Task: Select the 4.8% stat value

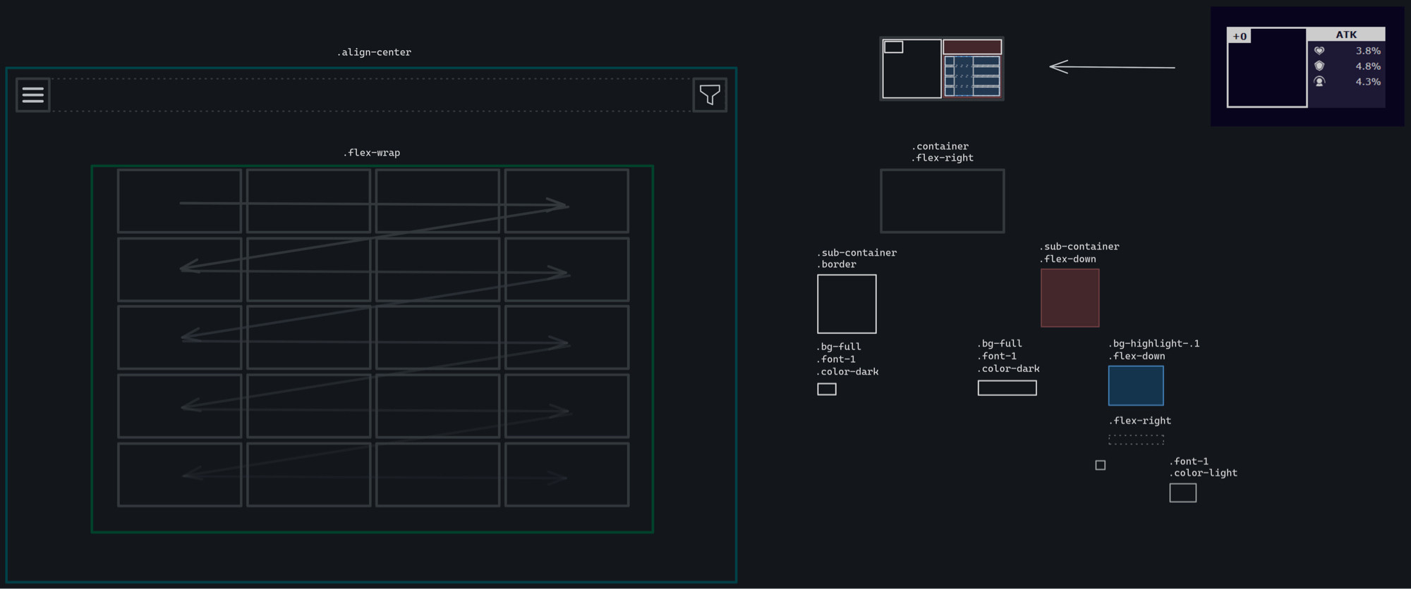Action: [1368, 66]
